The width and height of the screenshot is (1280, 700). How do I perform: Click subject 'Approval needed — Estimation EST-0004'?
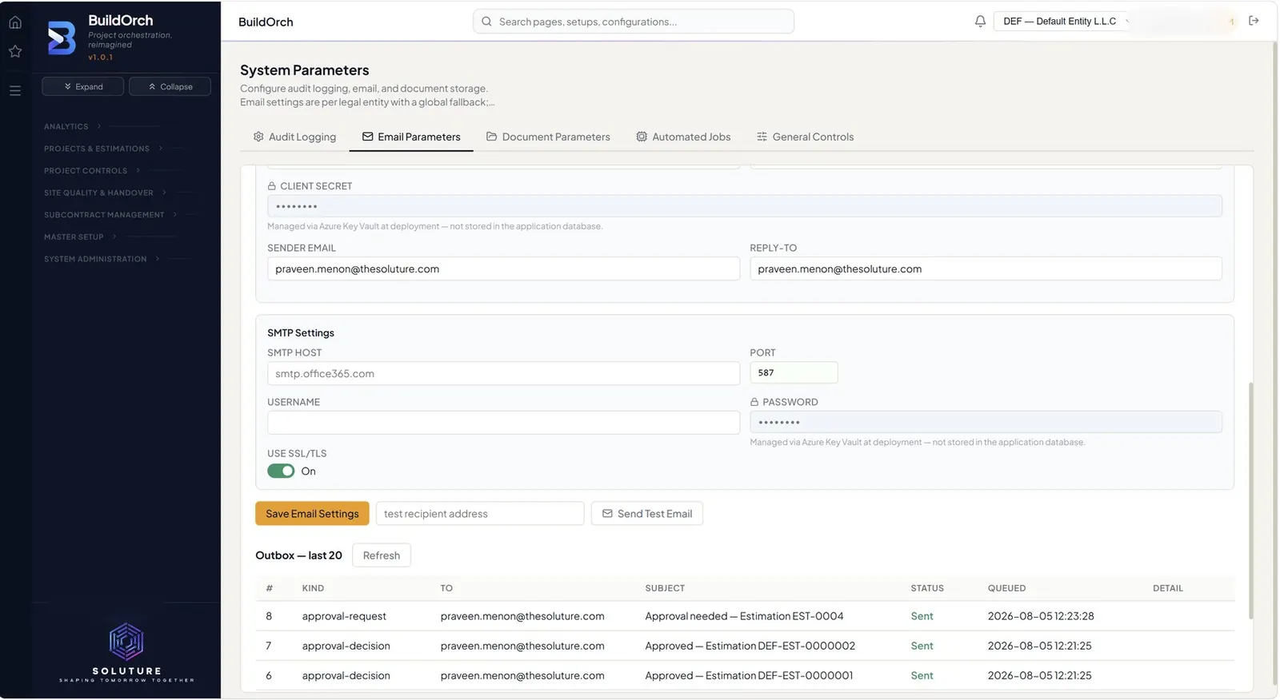744,616
